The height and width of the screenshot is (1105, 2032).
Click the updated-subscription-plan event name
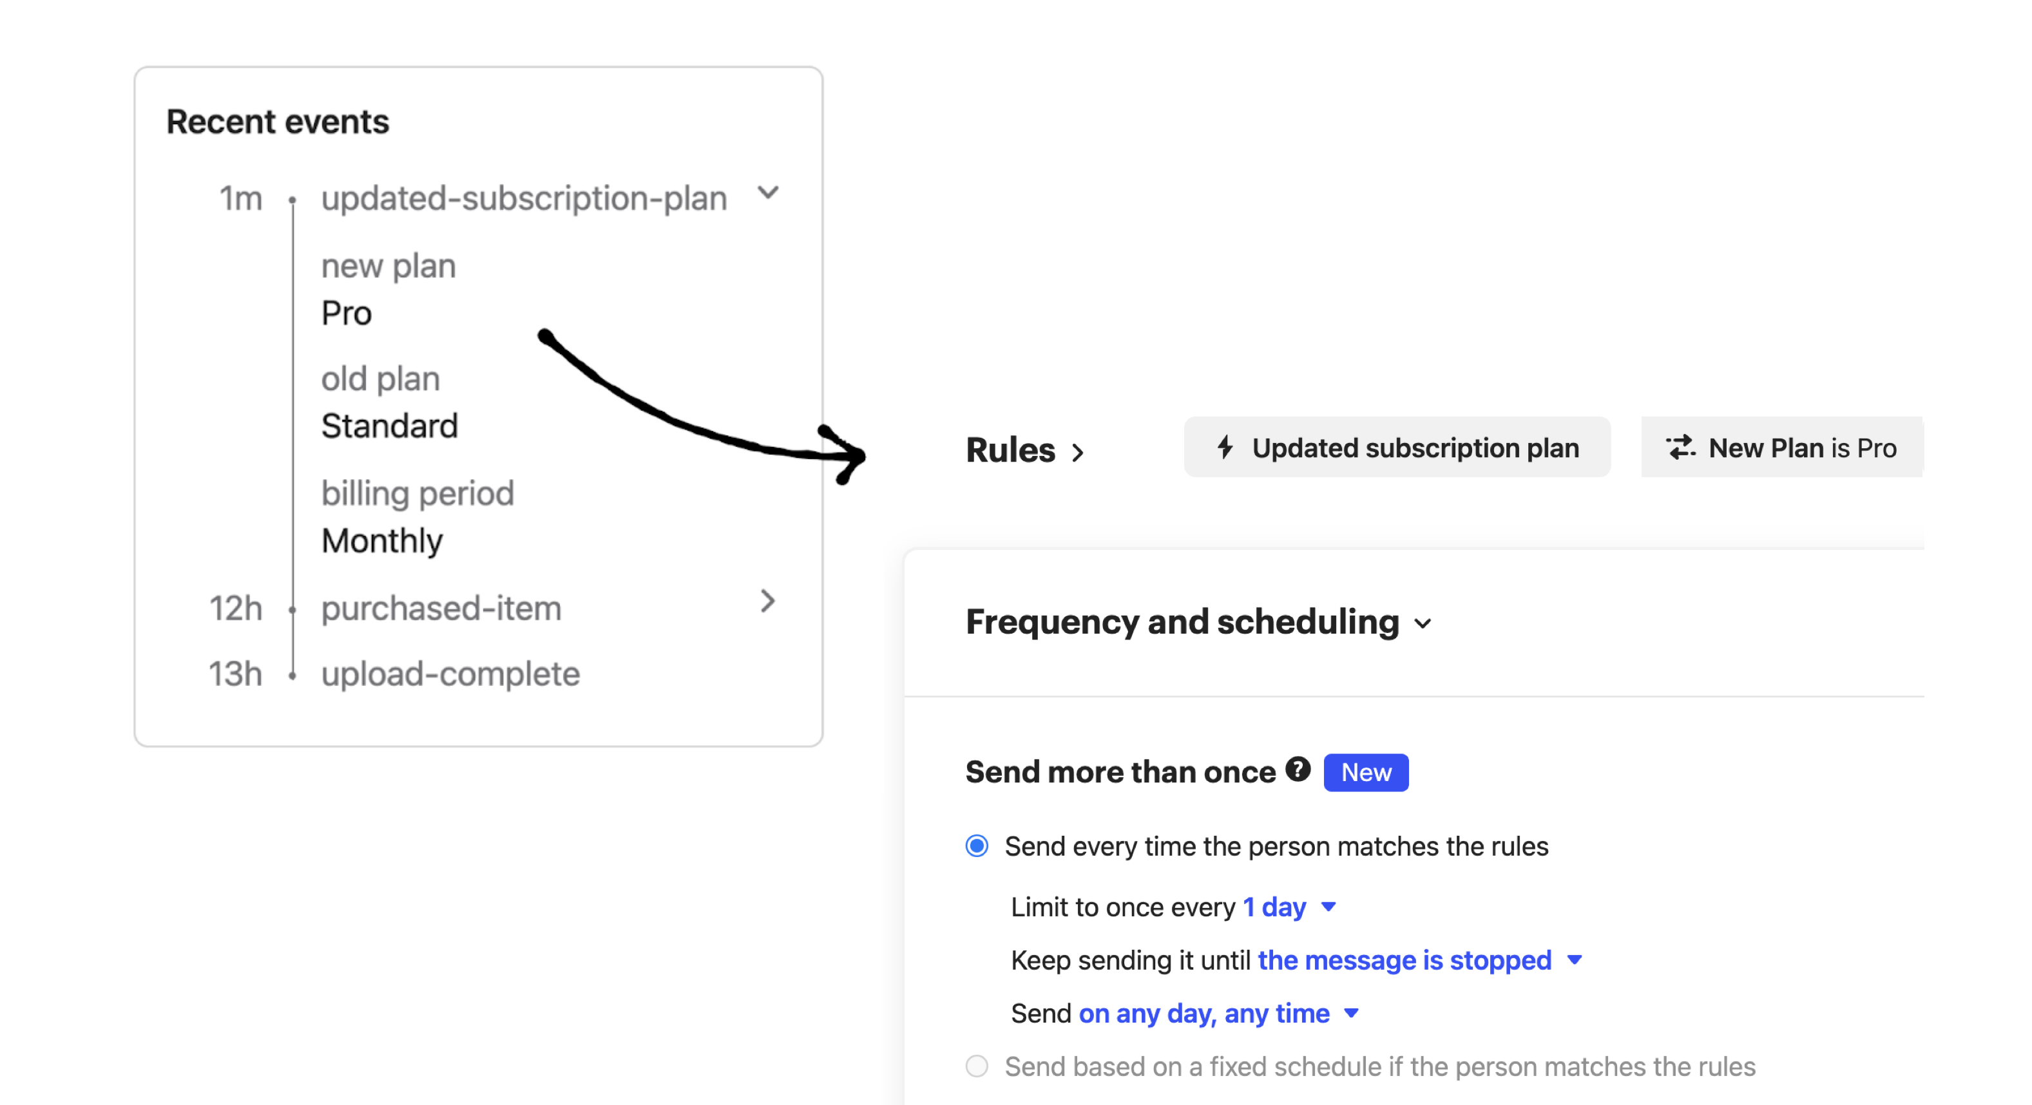[524, 198]
